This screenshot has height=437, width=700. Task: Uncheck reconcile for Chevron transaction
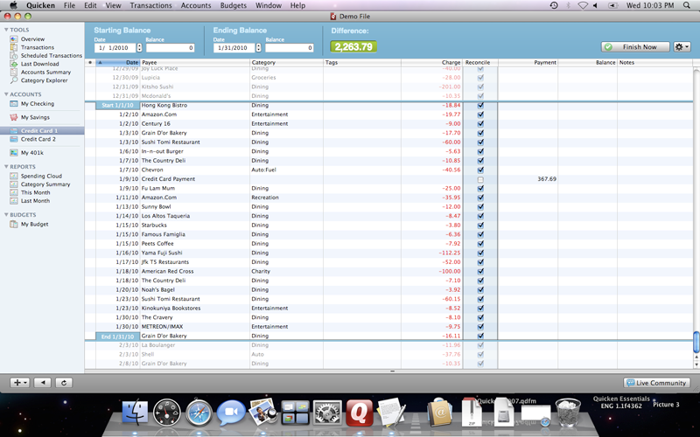pyautogui.click(x=480, y=170)
